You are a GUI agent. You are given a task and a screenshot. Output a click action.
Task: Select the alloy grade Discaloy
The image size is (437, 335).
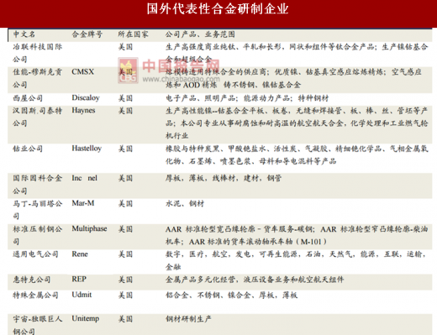[x=86, y=97]
